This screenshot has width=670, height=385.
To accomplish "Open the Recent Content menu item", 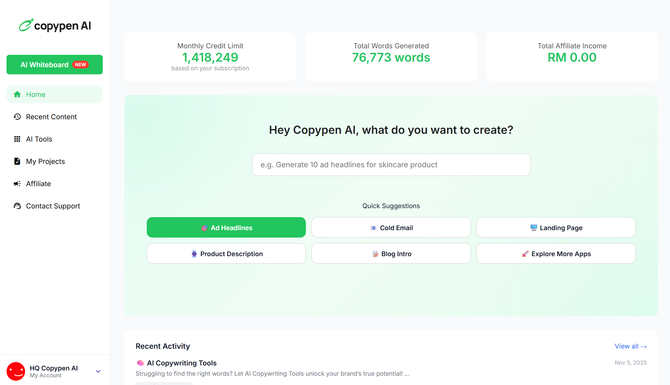I will [51, 117].
